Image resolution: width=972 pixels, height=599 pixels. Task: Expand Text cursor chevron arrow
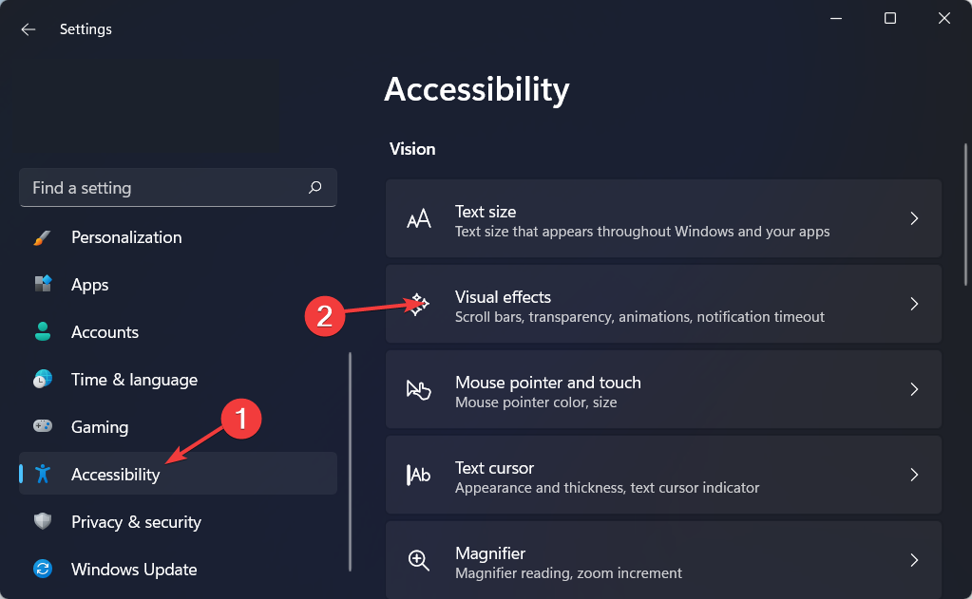pos(914,475)
